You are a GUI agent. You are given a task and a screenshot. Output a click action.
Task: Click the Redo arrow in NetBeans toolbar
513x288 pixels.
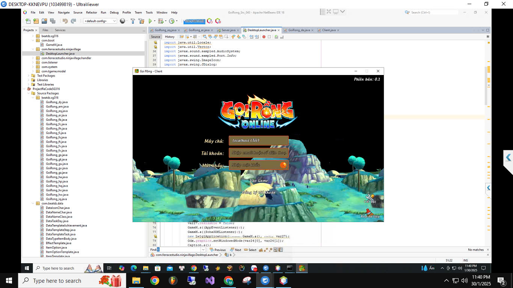(74, 21)
